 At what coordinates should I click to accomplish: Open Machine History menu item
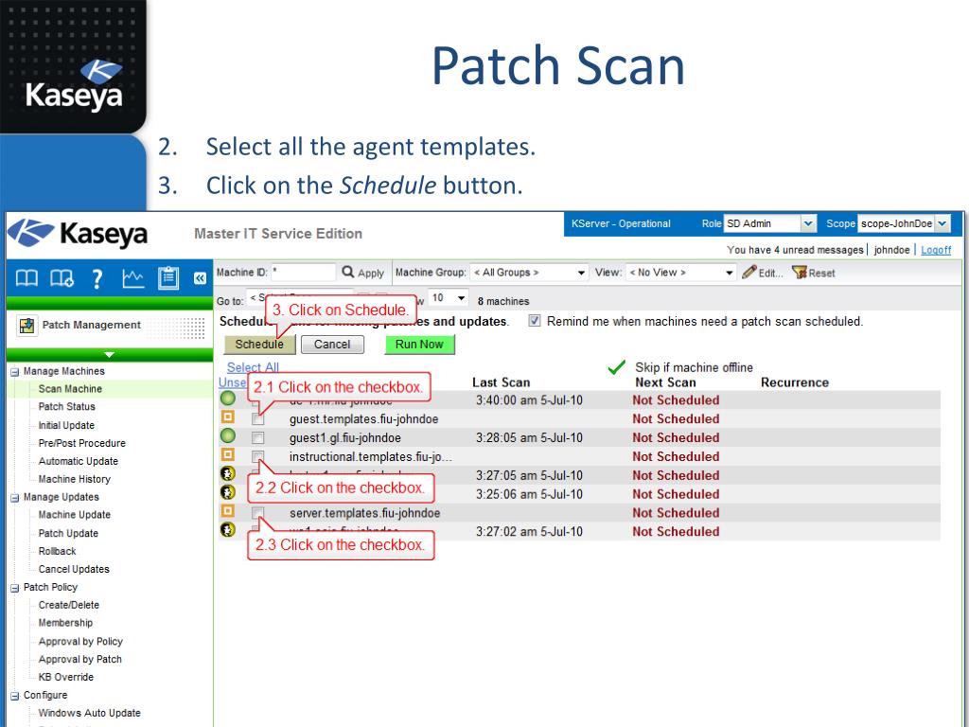74,479
